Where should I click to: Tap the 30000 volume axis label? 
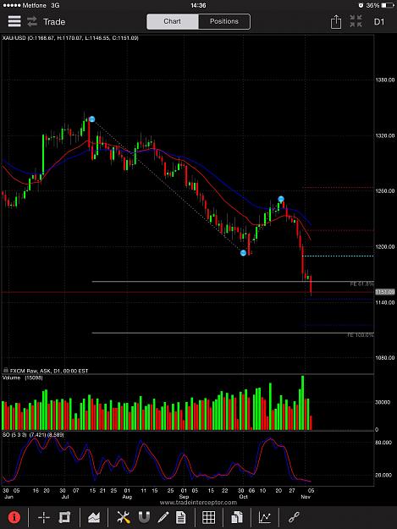383,402
